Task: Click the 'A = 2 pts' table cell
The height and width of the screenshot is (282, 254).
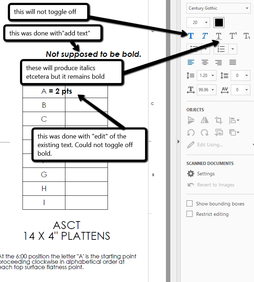Action: pyautogui.click(x=56, y=91)
